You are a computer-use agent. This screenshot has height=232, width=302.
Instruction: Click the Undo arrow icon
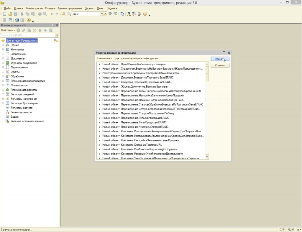tap(52, 14)
